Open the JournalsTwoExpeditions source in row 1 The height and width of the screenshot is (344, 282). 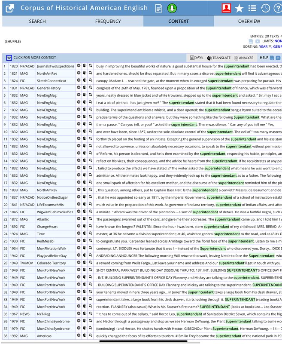point(56,66)
